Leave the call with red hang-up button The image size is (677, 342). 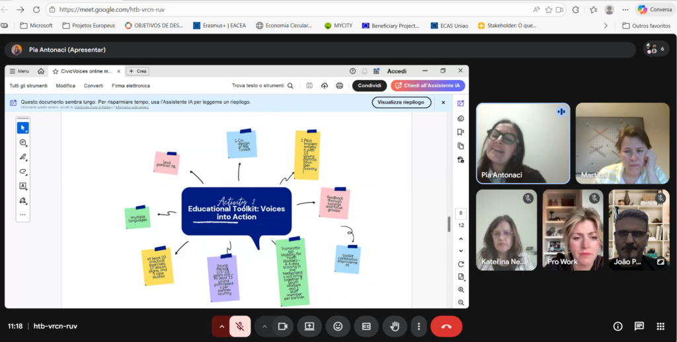446,326
